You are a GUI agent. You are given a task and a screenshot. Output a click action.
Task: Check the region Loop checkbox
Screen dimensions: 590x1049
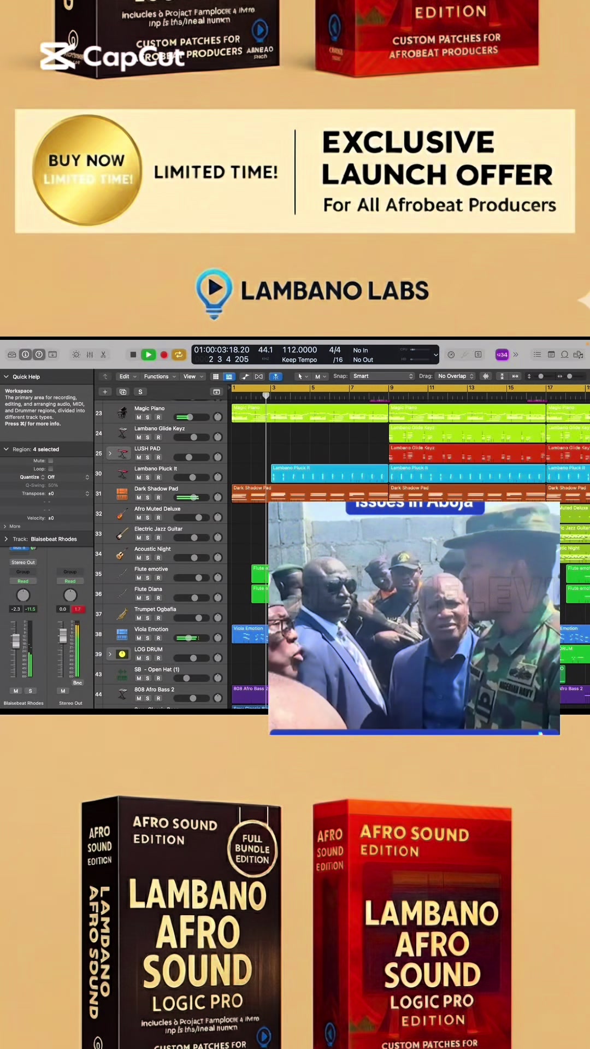point(51,469)
